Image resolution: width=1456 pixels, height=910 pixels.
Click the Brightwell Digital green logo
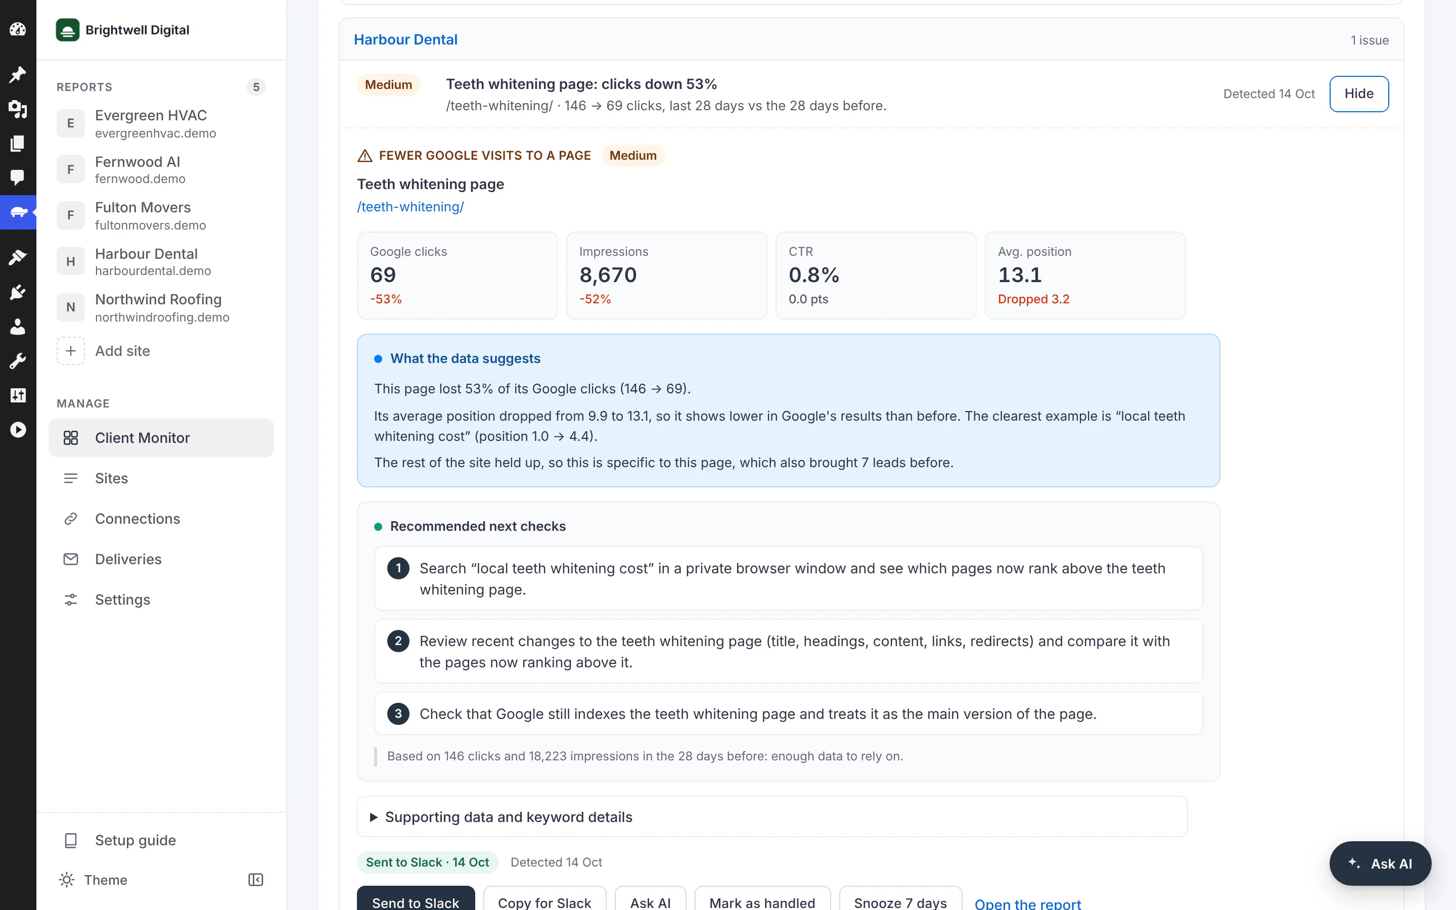(67, 30)
